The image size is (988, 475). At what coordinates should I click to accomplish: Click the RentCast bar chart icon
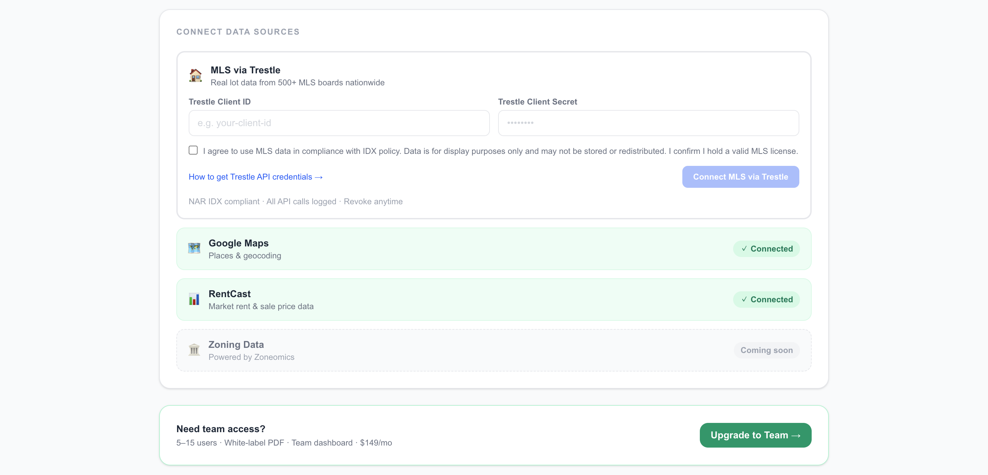click(x=194, y=299)
